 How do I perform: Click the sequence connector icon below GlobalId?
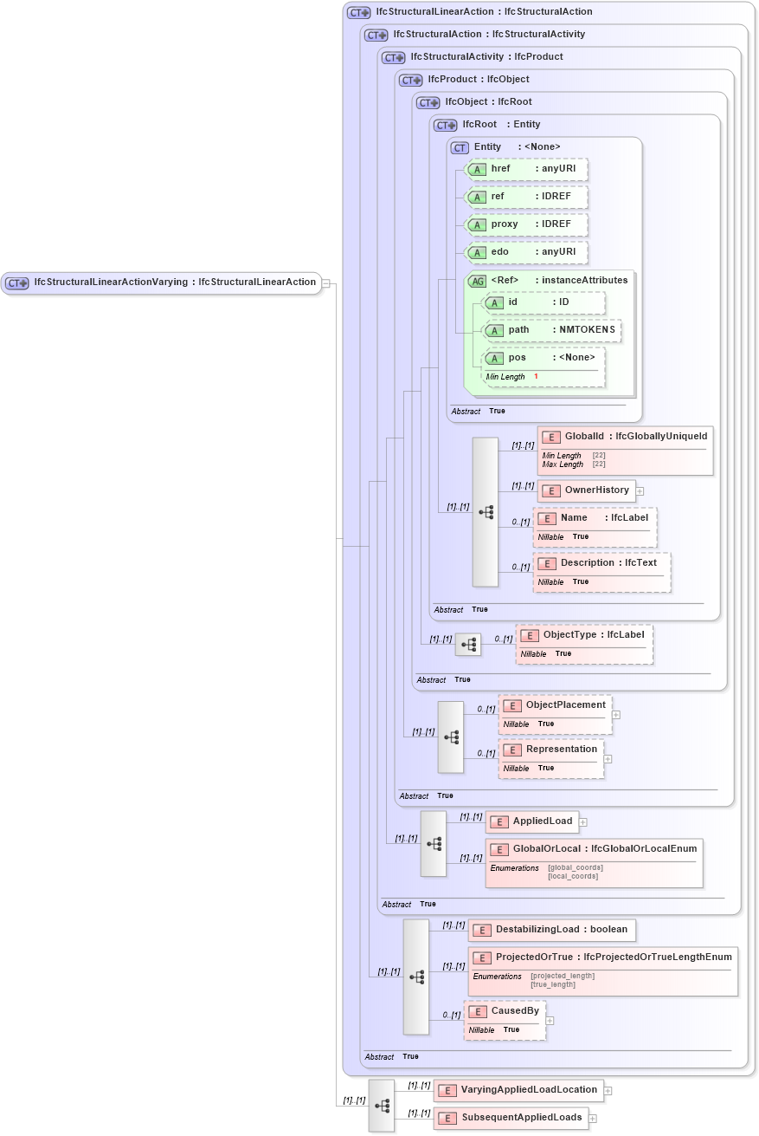(485, 512)
